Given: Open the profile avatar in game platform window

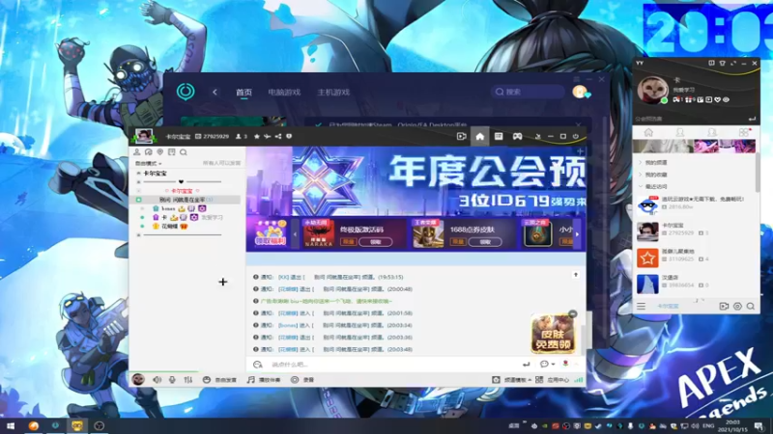Looking at the screenshot, I should click(581, 92).
